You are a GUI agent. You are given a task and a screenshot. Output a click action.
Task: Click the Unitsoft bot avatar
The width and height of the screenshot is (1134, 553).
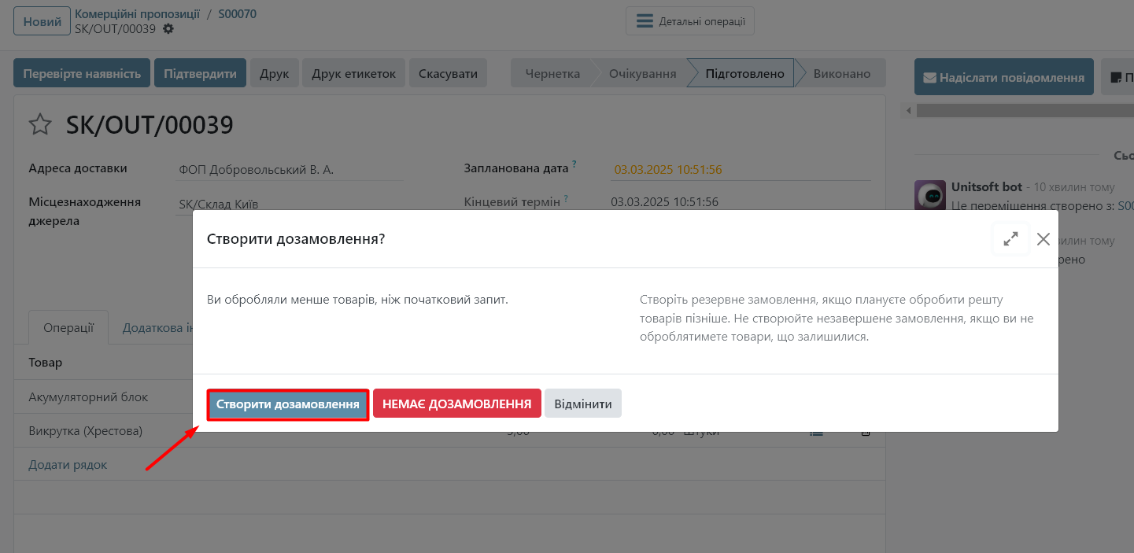[x=929, y=195]
